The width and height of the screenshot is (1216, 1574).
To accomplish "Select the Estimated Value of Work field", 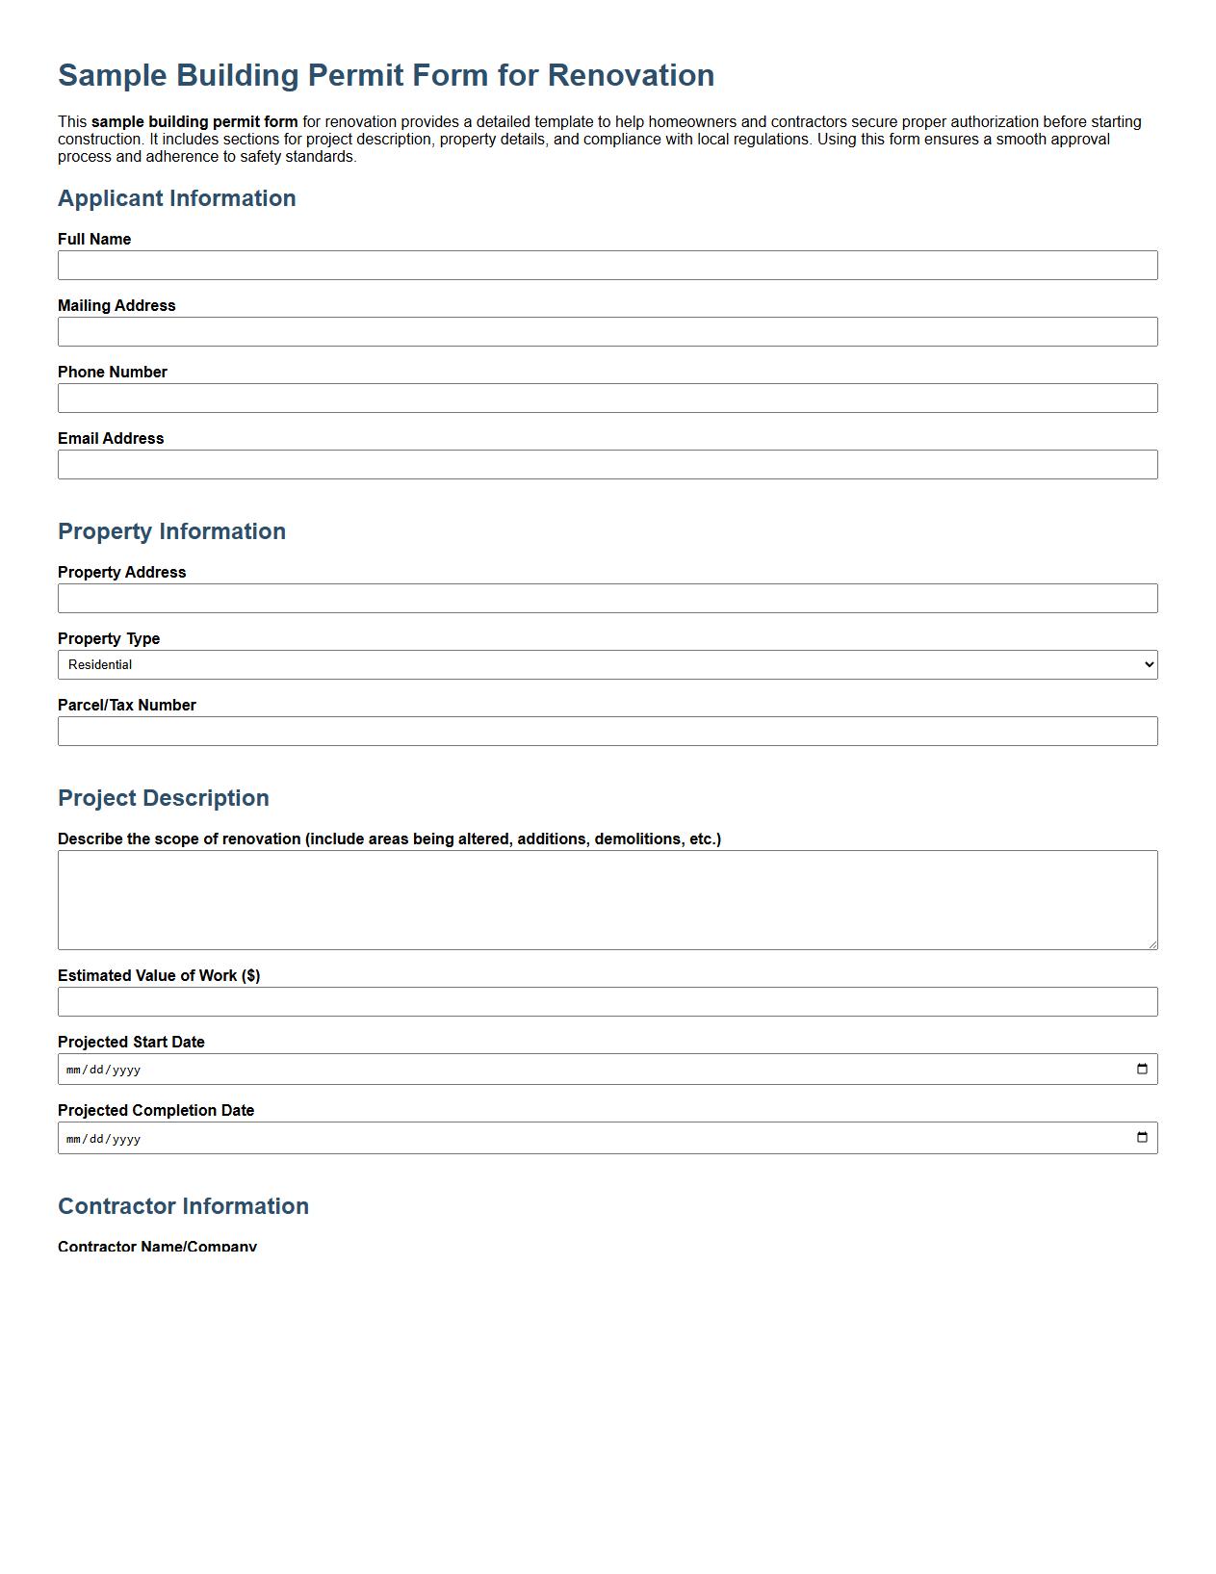I will click(608, 1001).
